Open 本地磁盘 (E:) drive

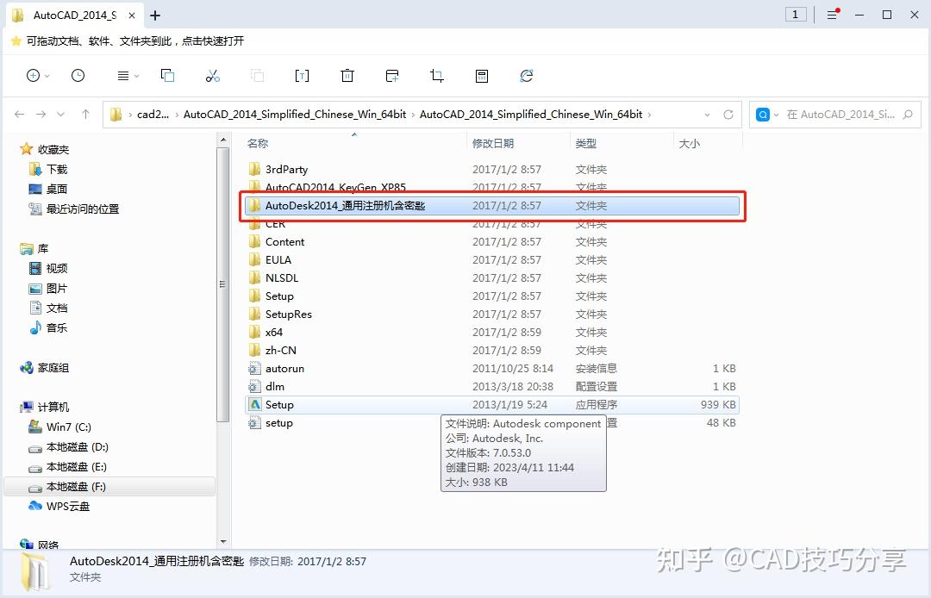(68, 467)
